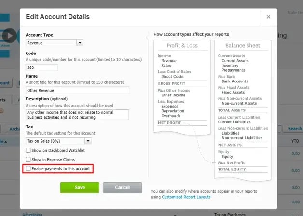Save the account details
Image resolution: width=303 pixels, height=216 pixels.
[80, 188]
